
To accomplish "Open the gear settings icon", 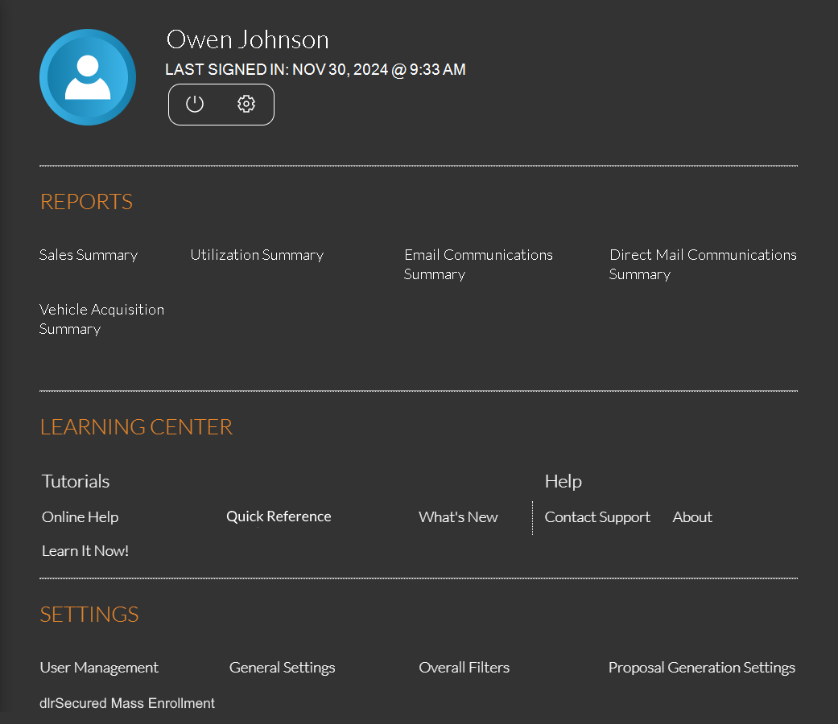I will (x=246, y=105).
